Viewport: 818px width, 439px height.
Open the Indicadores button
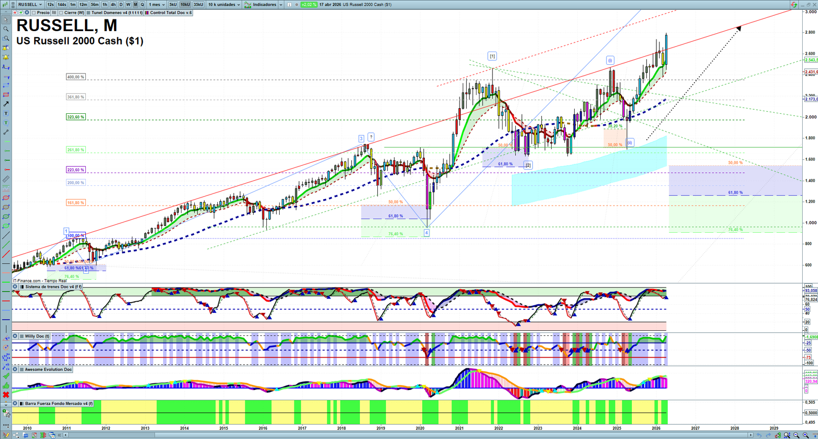(x=261, y=5)
